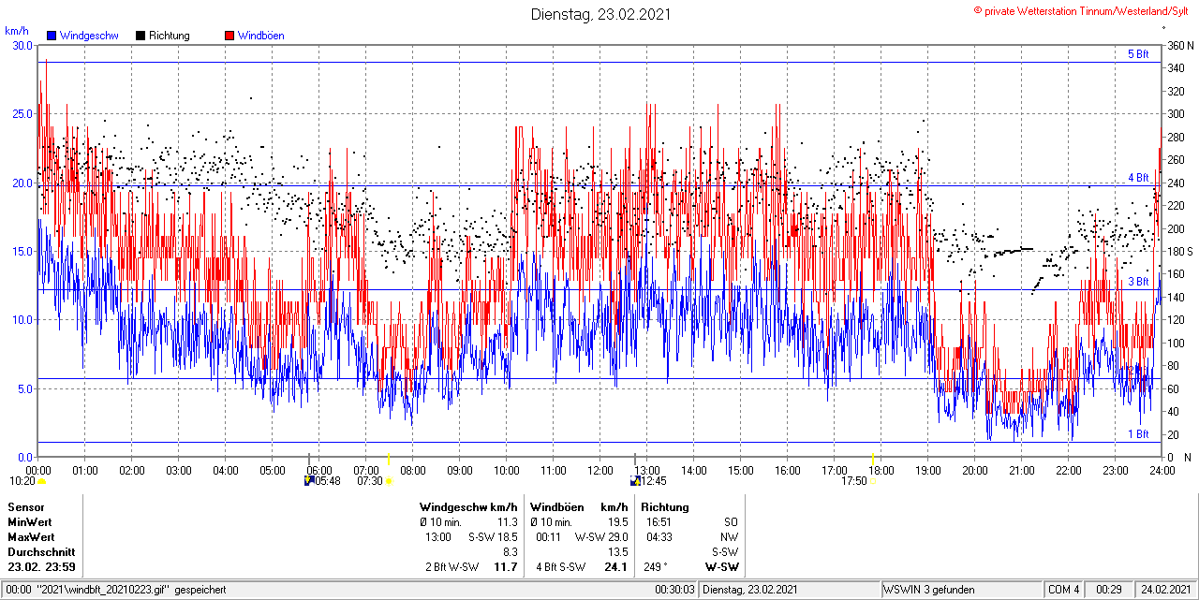This screenshot has width=1199, height=600.
Task: Click the Durchschnitt row label
Action: (41, 552)
